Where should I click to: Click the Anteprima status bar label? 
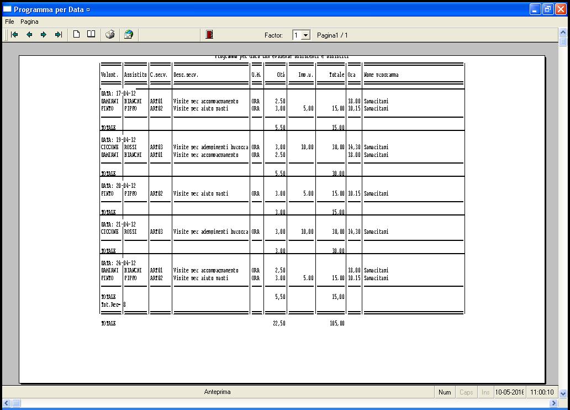coord(218,392)
